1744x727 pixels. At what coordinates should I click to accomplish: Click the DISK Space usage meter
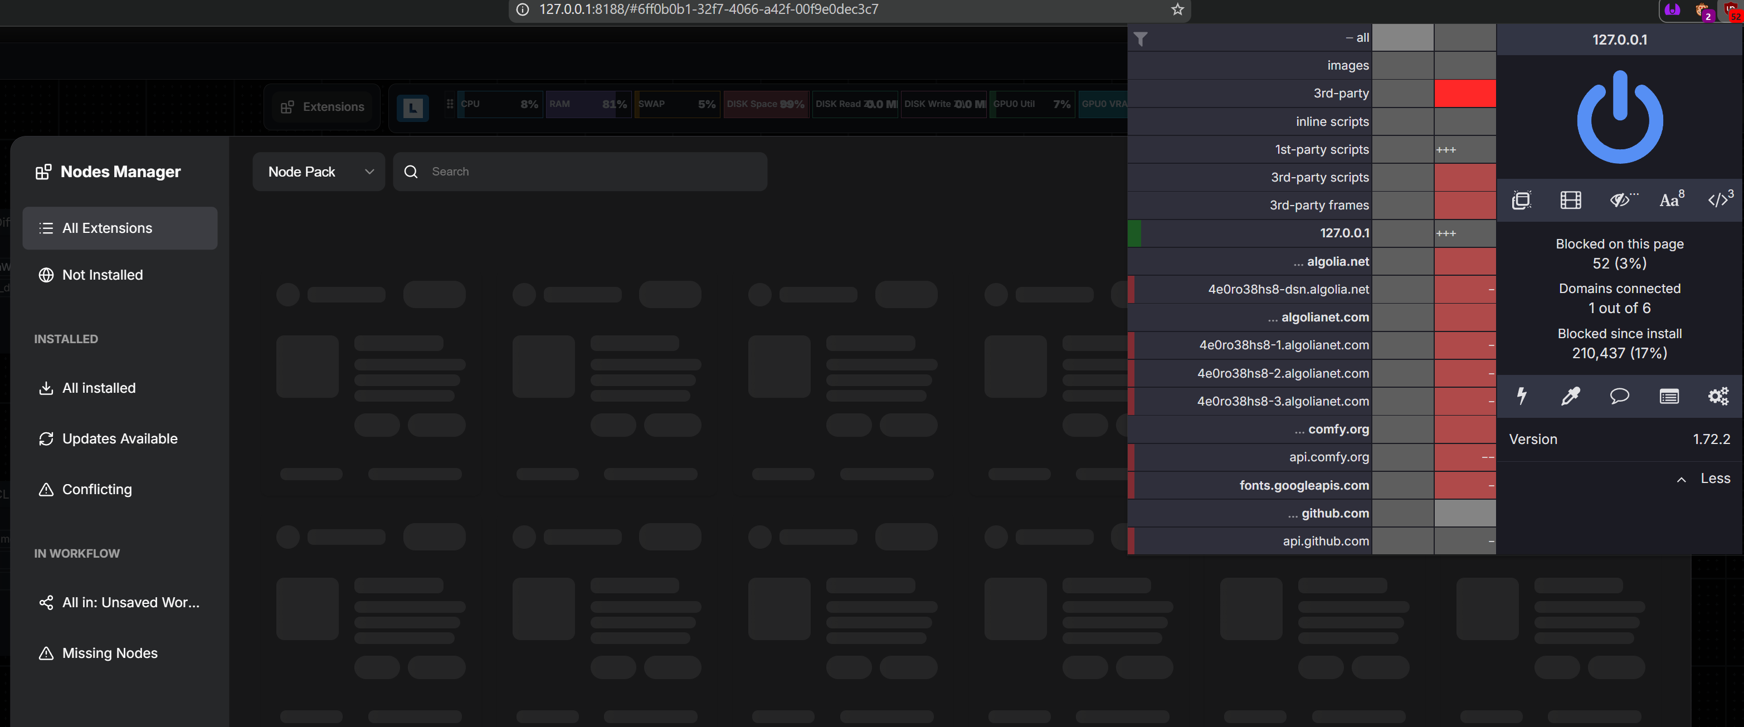point(766,104)
